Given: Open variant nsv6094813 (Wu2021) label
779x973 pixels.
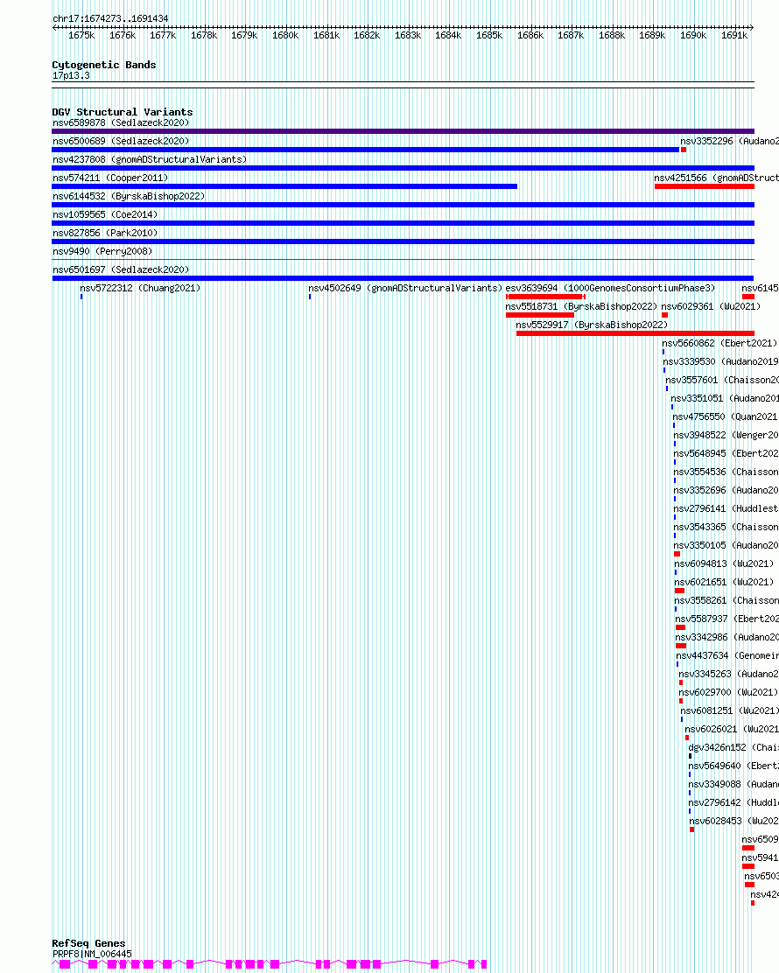Looking at the screenshot, I should pos(724,564).
